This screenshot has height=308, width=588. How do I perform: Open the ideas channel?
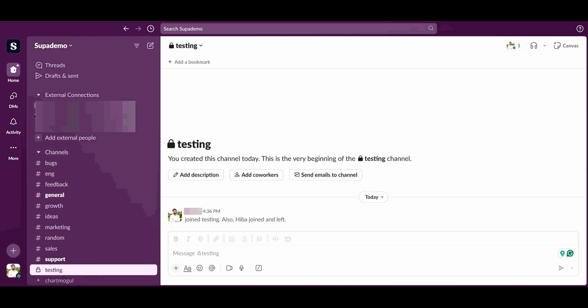[93, 216]
